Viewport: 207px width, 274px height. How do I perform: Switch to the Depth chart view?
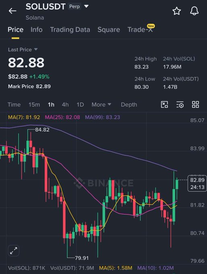tap(129, 104)
